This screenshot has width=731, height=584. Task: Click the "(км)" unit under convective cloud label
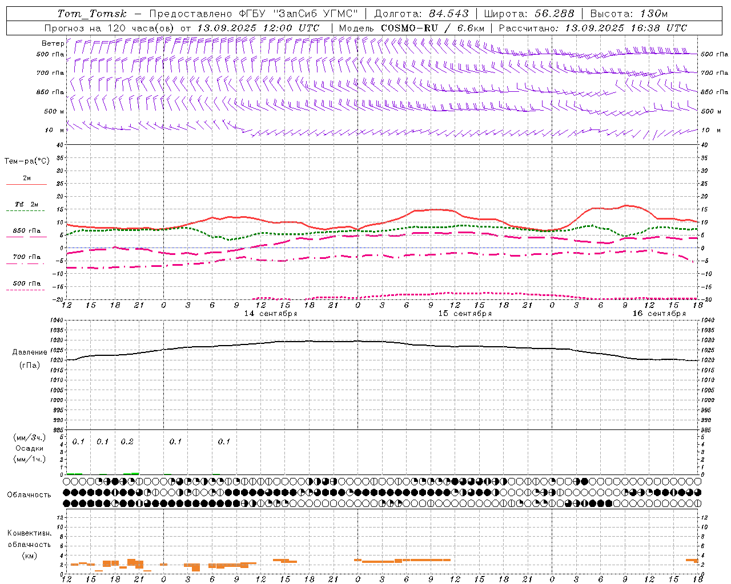30,555
